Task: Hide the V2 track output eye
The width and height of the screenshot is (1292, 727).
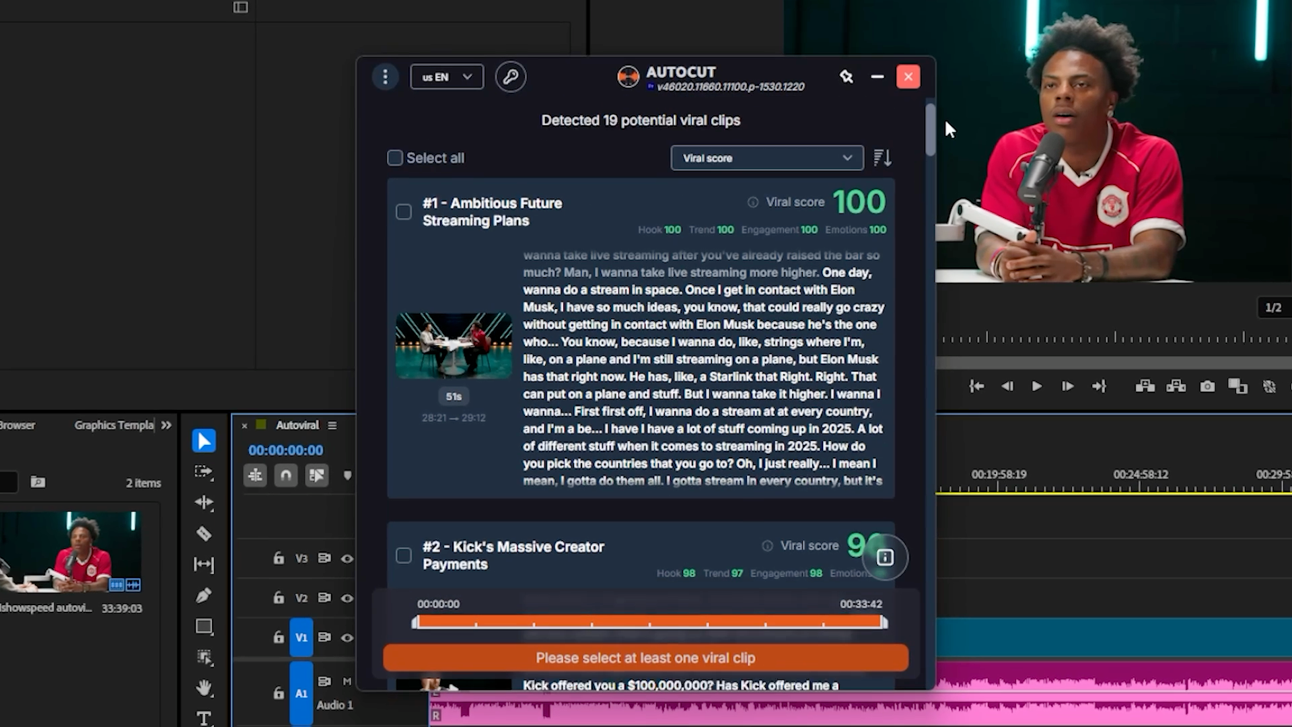Action: coord(347,598)
